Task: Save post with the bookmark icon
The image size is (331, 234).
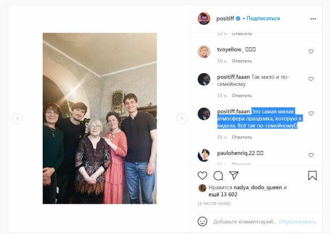Action: click(x=312, y=175)
